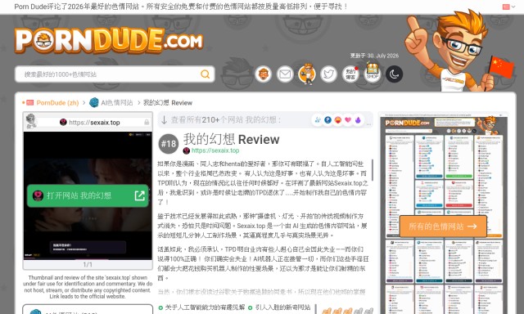Image resolution: width=524 pixels, height=314 pixels.
Task: Click the pink heart site icon
Action: 348,119
